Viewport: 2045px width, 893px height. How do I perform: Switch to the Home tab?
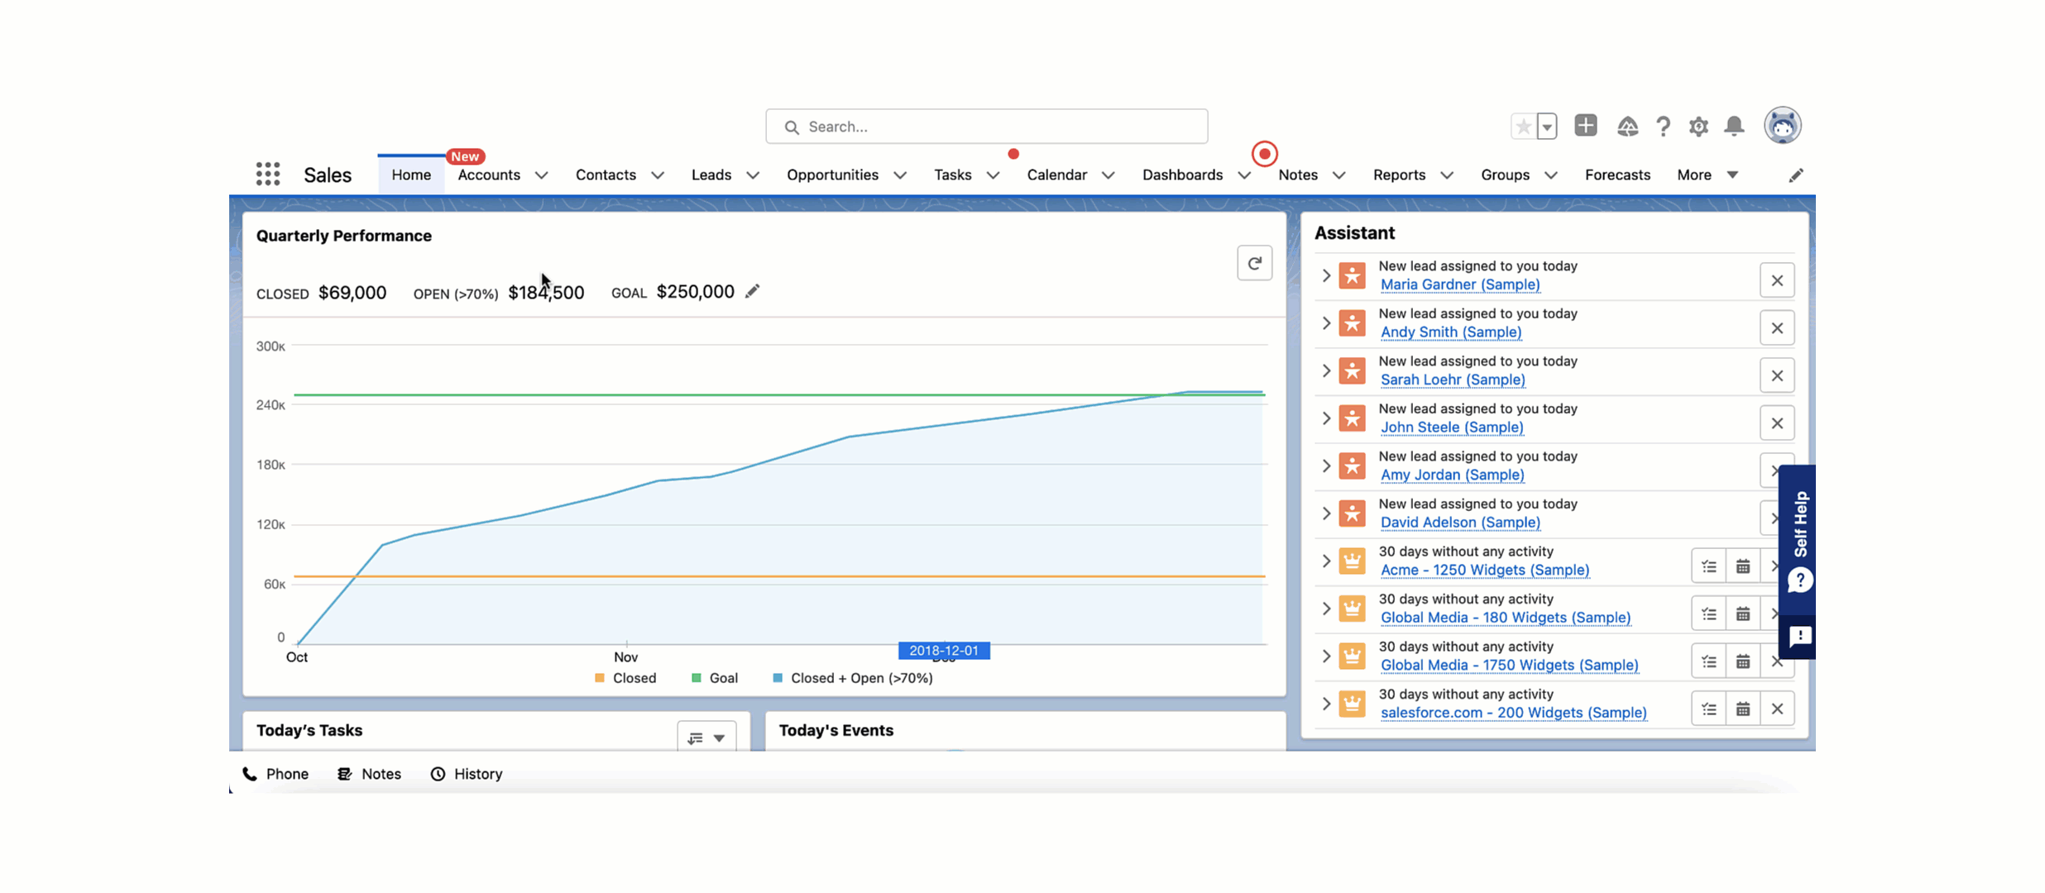pos(410,174)
